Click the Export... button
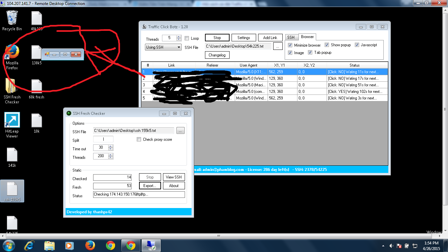This screenshot has width=448, height=252. pos(150,186)
